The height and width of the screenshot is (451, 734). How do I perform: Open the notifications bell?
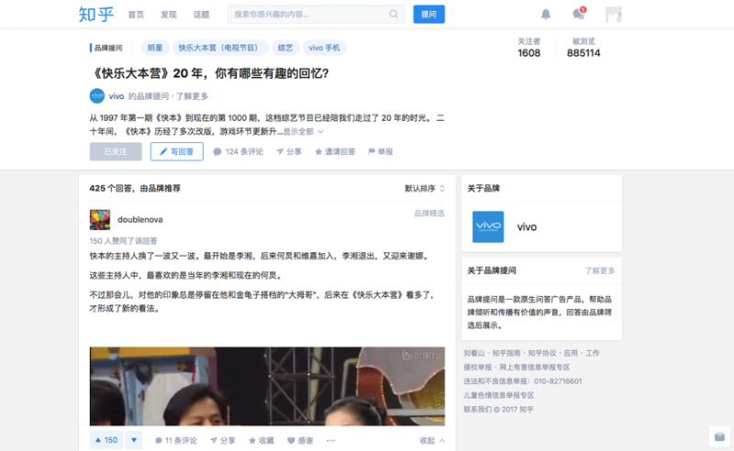click(546, 15)
